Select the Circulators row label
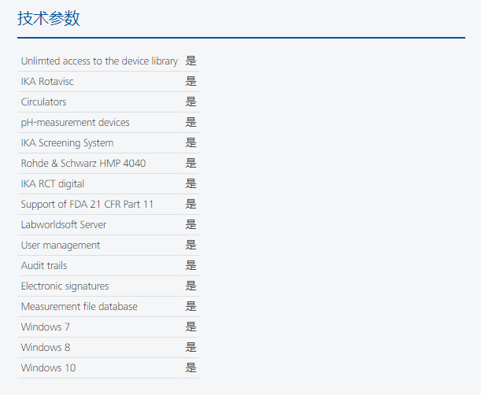Viewport: 481px width, 395px height. [x=43, y=102]
